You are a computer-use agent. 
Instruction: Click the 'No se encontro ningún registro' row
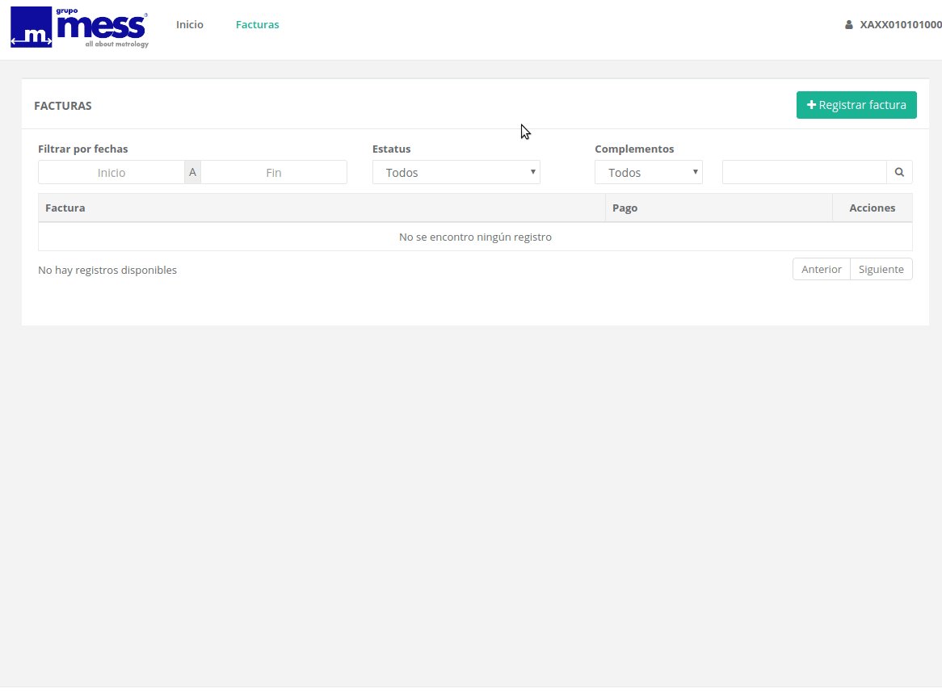(475, 237)
